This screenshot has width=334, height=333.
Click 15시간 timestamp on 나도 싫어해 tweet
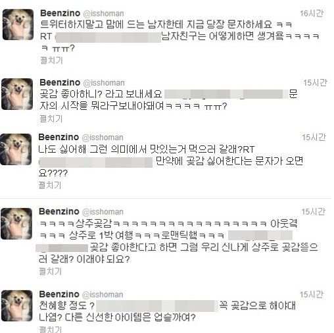coord(314,138)
